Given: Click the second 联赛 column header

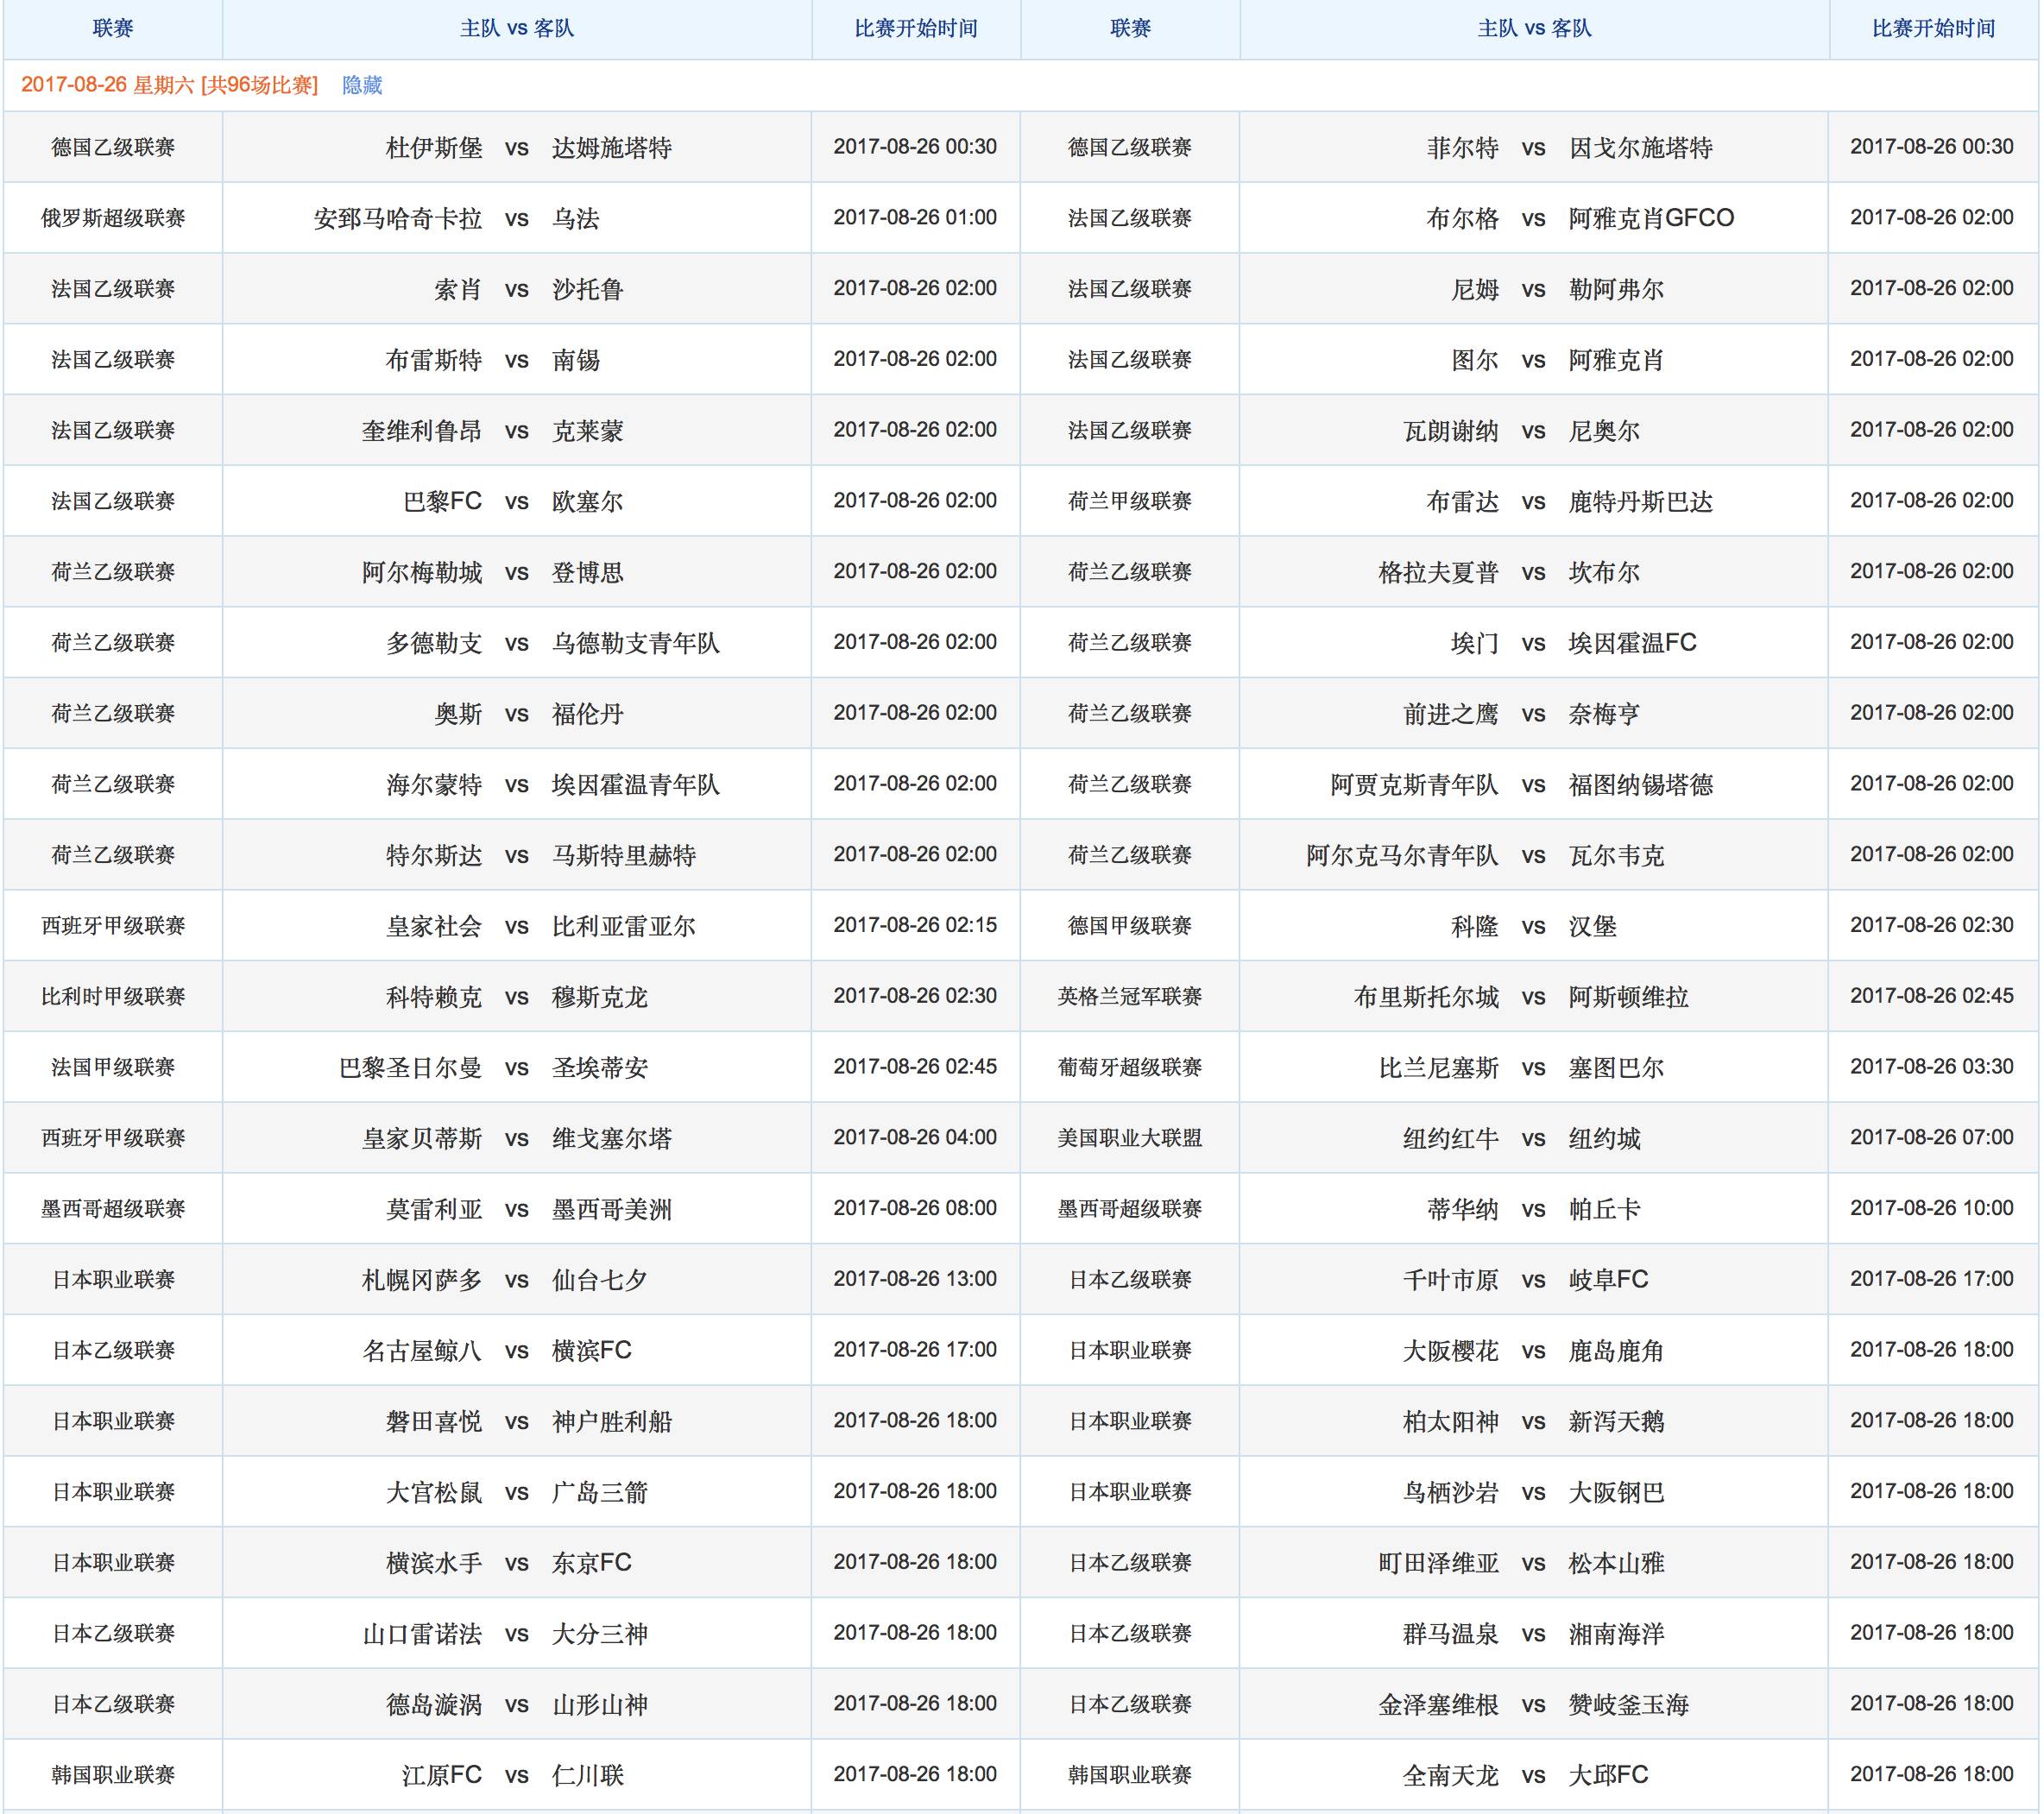Looking at the screenshot, I should click(x=1131, y=28).
